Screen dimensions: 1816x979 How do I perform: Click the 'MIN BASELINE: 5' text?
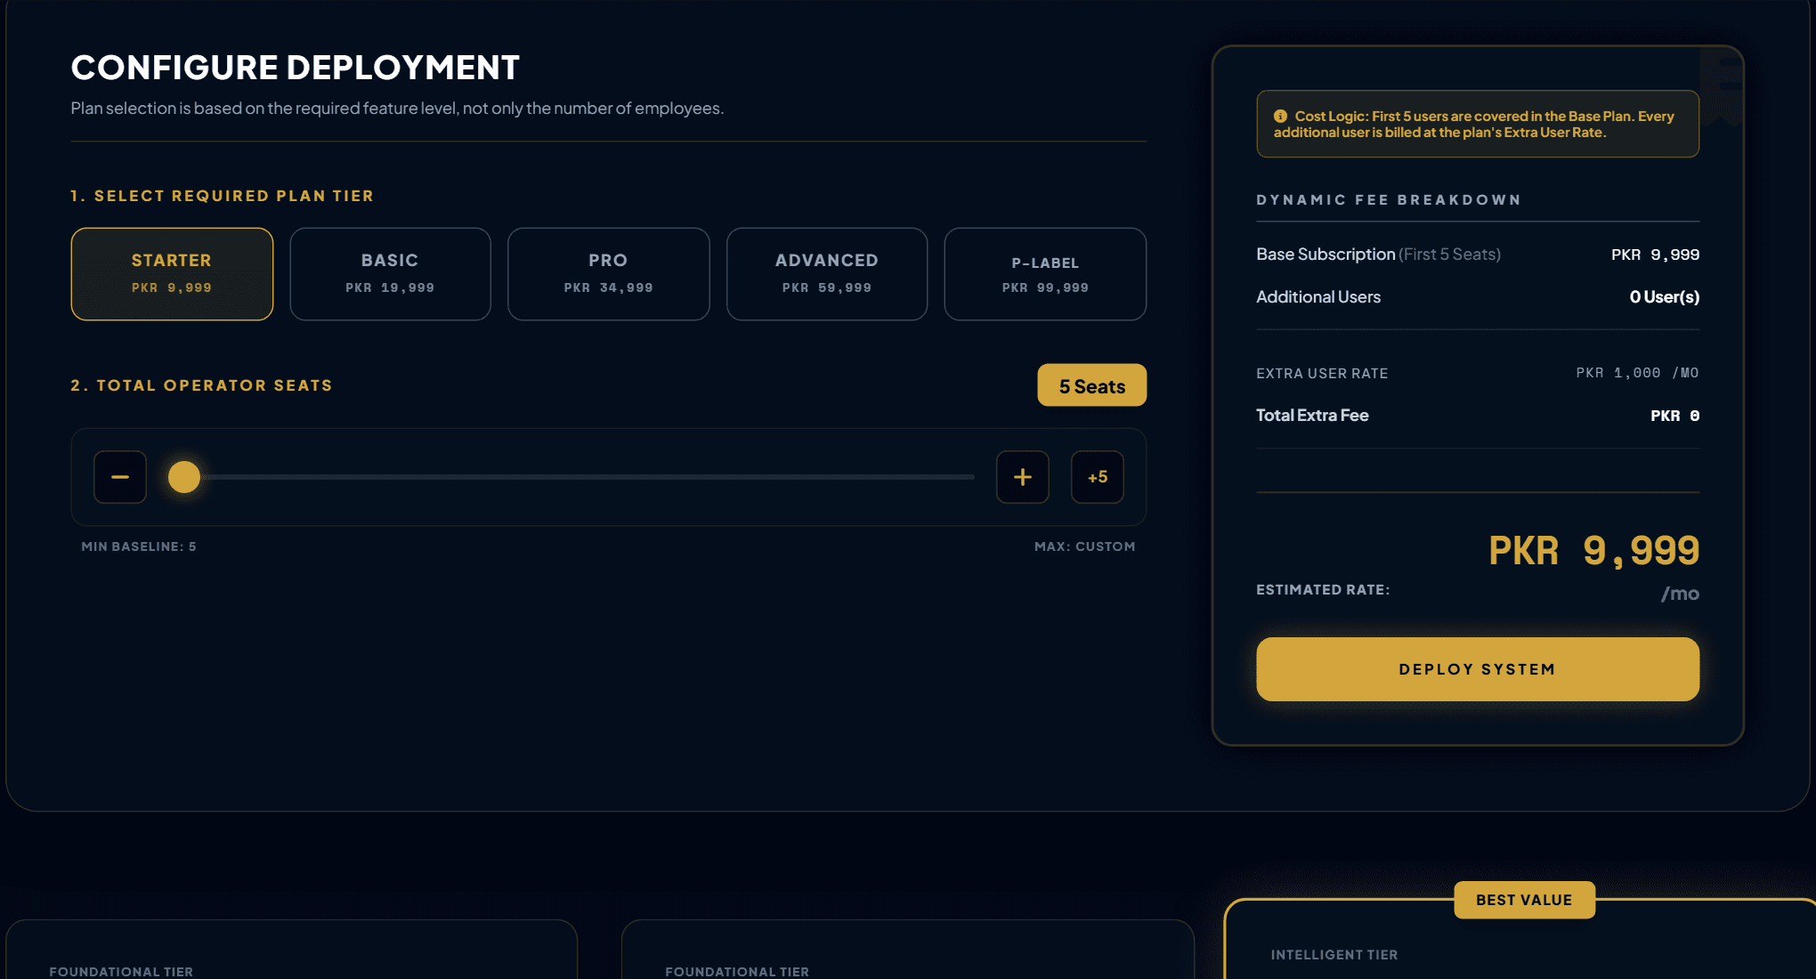139,546
